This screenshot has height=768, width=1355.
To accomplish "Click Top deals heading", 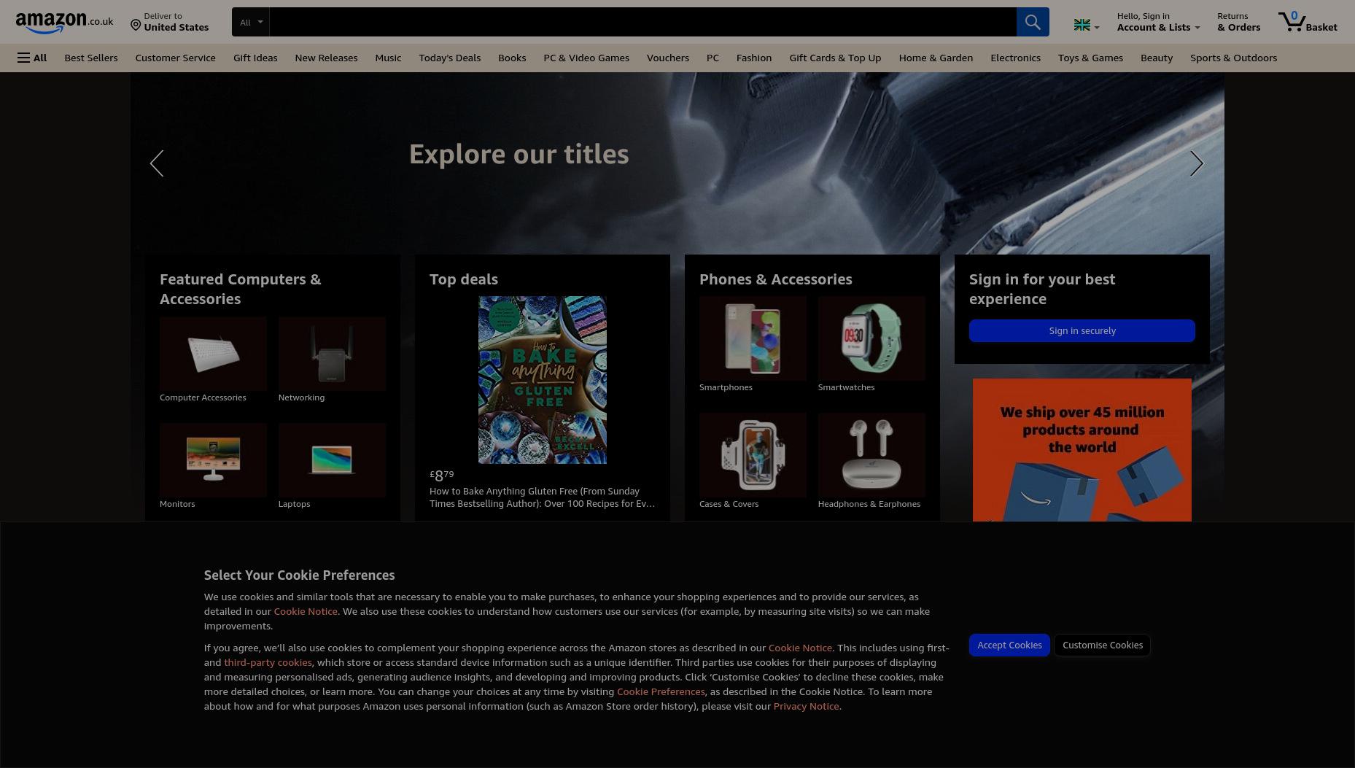I will pyautogui.click(x=464, y=279).
